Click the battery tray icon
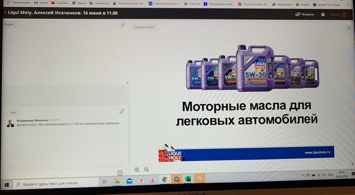The height and width of the screenshot is (195, 355). tap(313, 175)
